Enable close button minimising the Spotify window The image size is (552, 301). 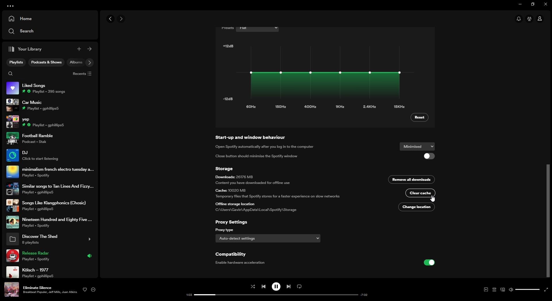[429, 156]
